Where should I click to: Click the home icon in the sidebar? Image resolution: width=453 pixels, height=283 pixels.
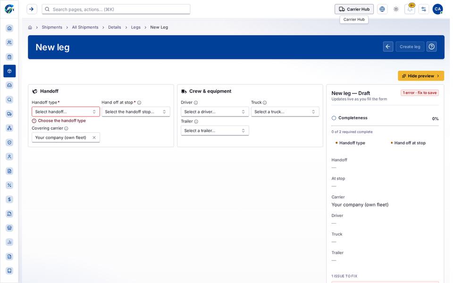tap(9, 28)
